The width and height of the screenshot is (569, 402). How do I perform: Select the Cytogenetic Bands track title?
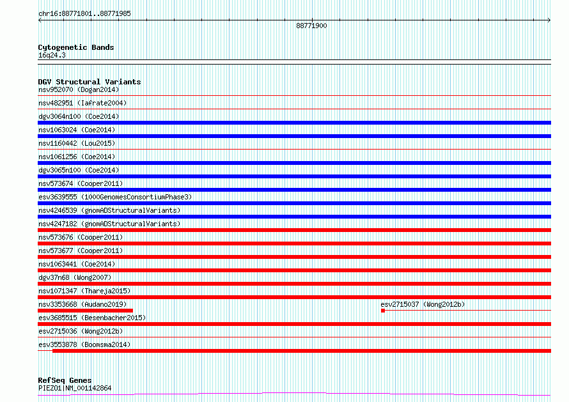[x=76, y=47]
